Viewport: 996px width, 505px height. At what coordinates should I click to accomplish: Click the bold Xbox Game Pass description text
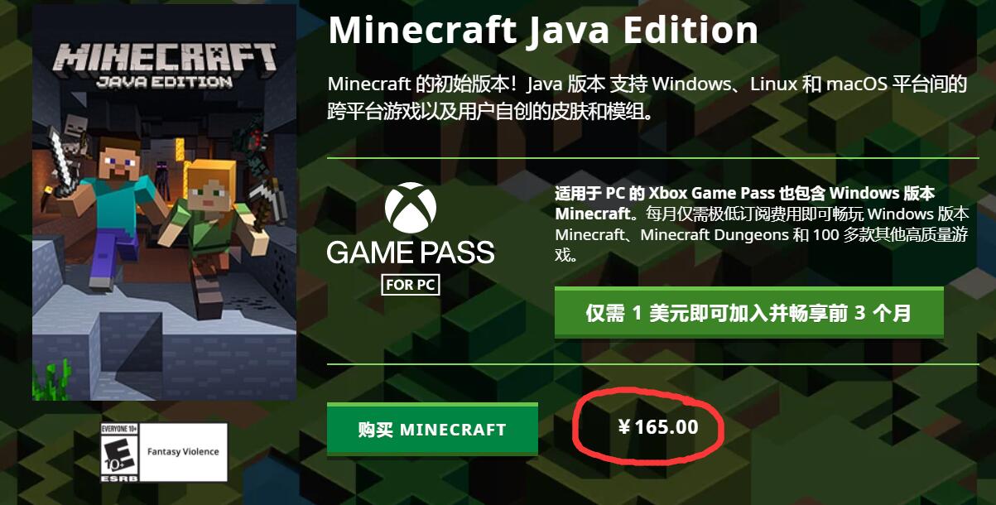744,203
